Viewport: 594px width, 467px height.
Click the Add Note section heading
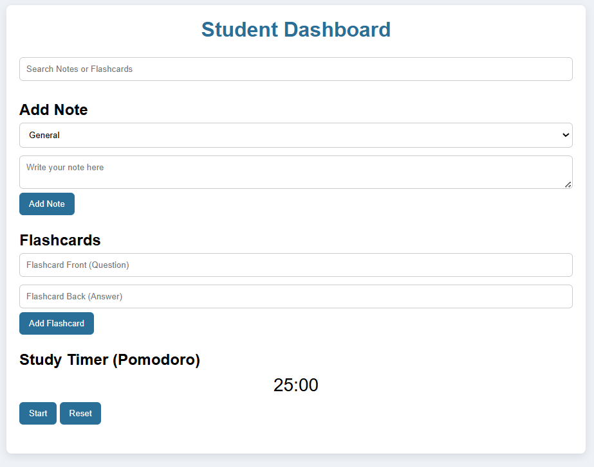click(x=53, y=110)
